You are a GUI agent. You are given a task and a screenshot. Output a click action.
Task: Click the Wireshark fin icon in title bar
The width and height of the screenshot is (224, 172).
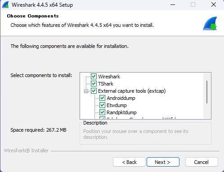(x=5, y=5)
